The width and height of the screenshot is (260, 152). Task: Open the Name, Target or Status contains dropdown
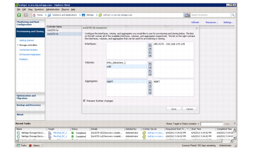[198, 124]
